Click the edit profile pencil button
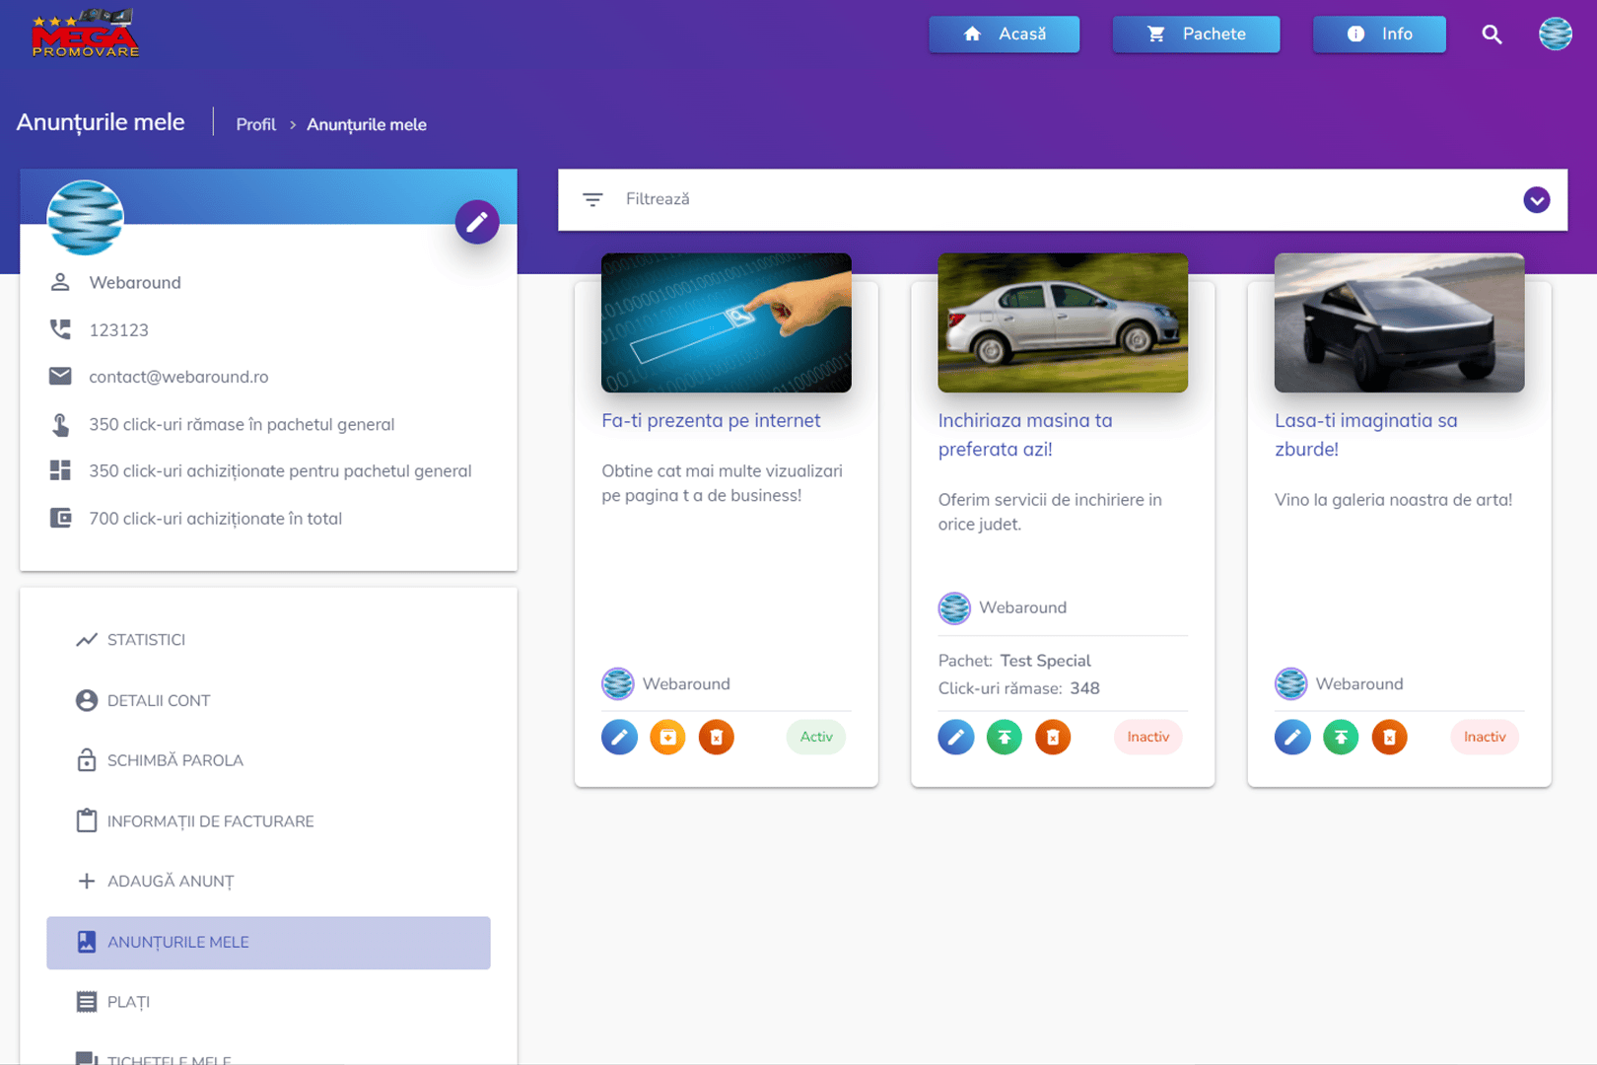The image size is (1597, 1065). pos(477,222)
